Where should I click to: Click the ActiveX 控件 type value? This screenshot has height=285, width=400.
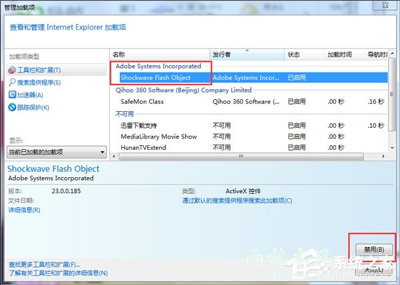point(243,191)
